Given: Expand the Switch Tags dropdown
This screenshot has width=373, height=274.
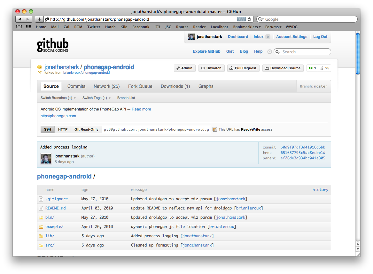Looking at the screenshot, I should coord(97,98).
